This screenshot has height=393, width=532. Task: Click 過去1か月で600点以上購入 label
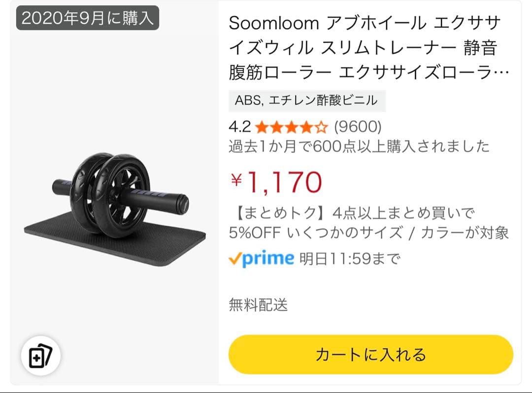[x=359, y=146]
